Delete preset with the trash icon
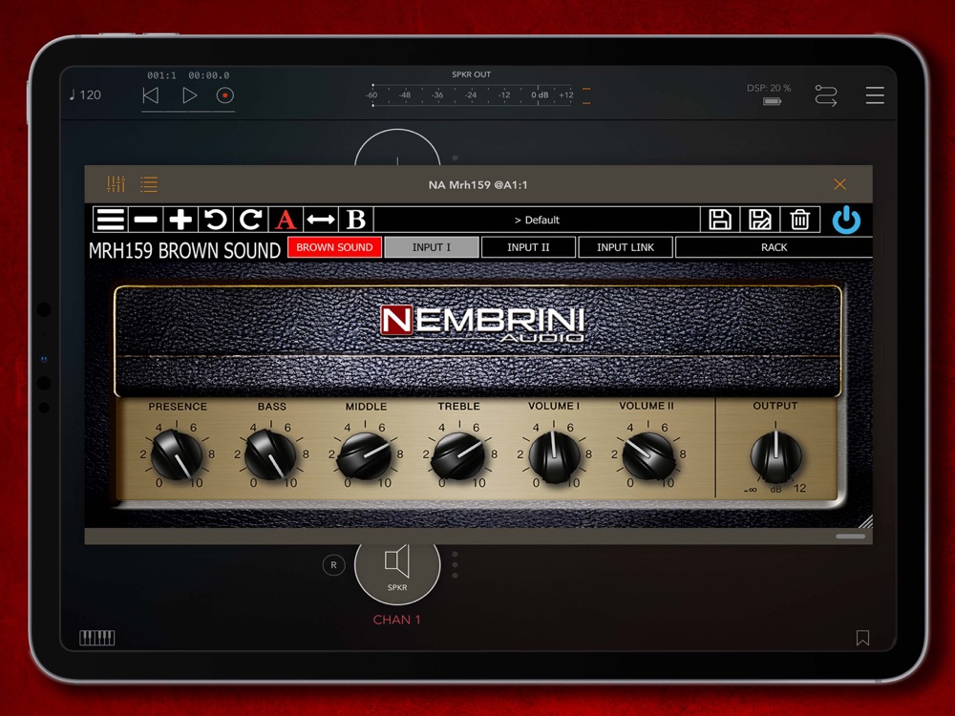 click(x=799, y=220)
